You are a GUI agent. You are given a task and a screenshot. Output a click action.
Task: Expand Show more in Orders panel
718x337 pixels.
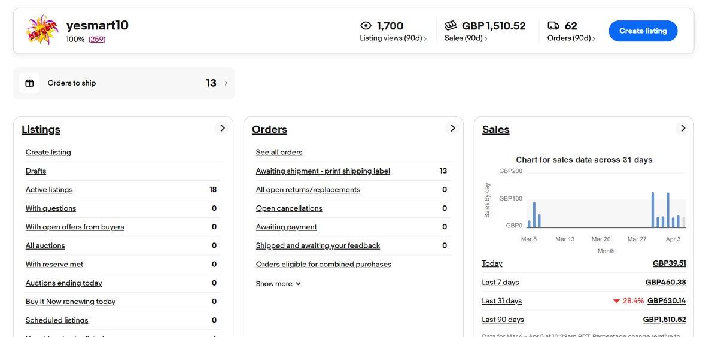[x=278, y=284]
